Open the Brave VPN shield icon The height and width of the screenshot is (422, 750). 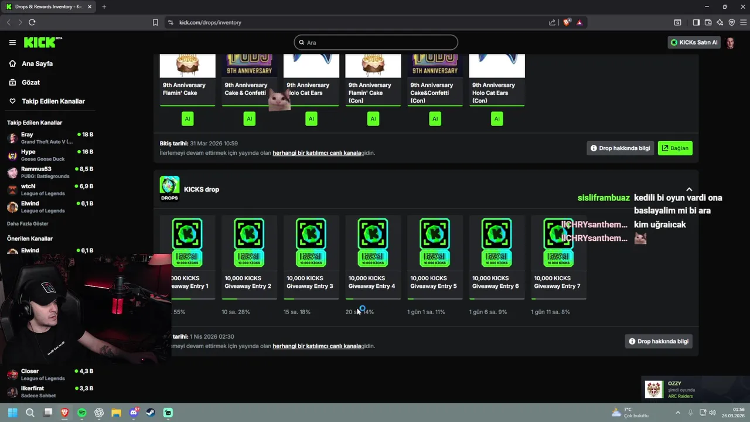click(x=731, y=22)
